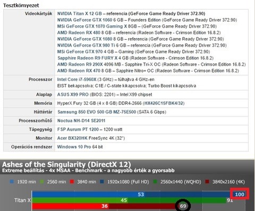
Task: Click the Tesztkörnyezet heading
Action: [21, 5]
